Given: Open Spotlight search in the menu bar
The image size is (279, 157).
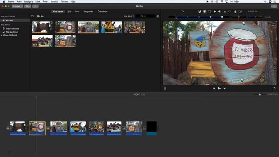Looking at the screenshot, I should [x=265, y=2].
